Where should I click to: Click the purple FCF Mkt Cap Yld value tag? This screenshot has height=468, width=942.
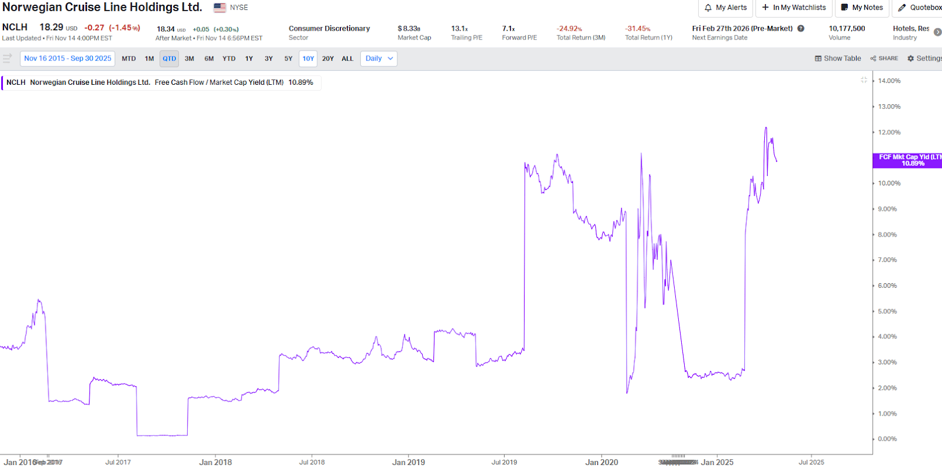(907, 160)
